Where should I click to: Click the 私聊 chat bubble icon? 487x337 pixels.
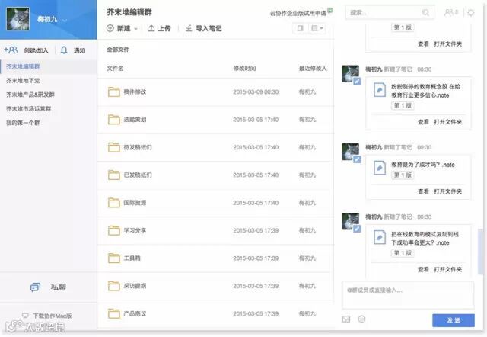tap(35, 287)
